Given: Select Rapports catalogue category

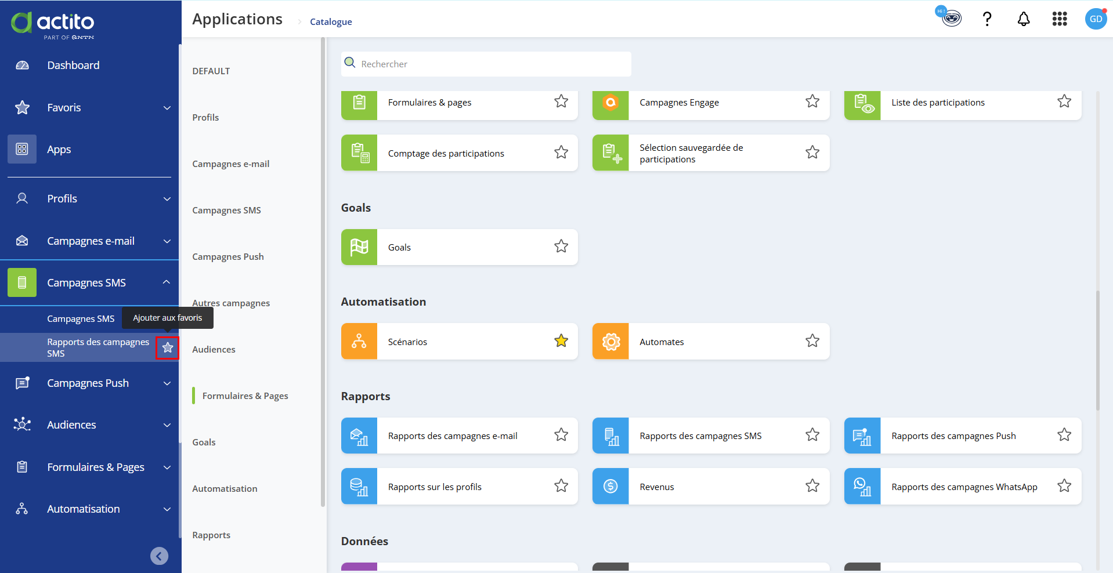Looking at the screenshot, I should (x=211, y=535).
